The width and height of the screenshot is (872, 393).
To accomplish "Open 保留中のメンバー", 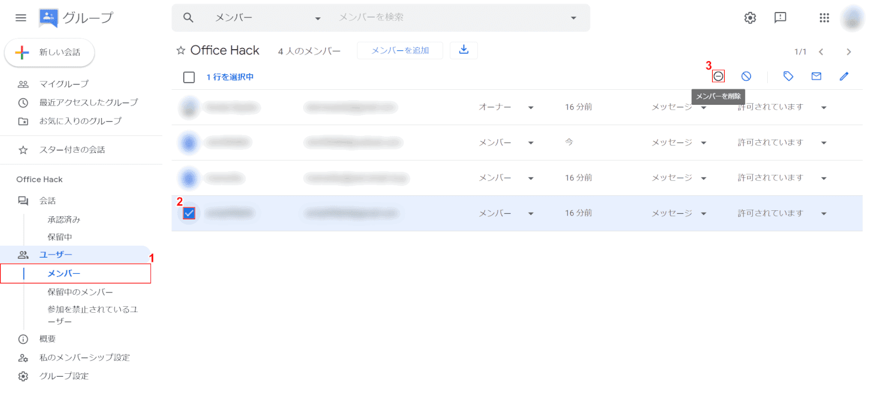I will pos(80,292).
